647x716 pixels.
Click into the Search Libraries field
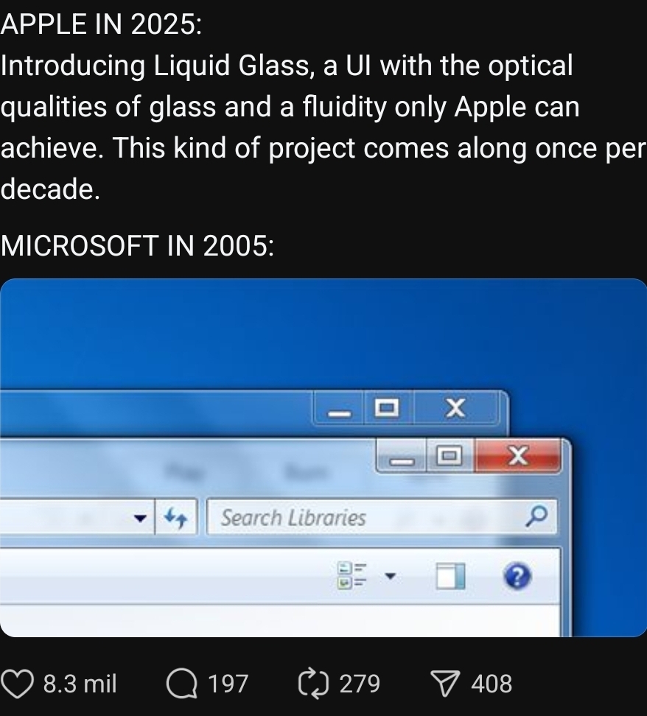[382, 517]
